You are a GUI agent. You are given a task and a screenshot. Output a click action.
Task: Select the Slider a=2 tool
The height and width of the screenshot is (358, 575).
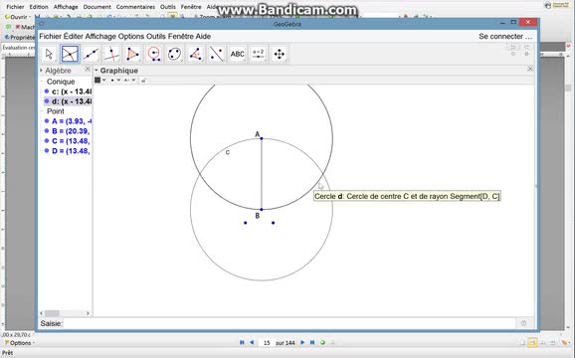[259, 55]
